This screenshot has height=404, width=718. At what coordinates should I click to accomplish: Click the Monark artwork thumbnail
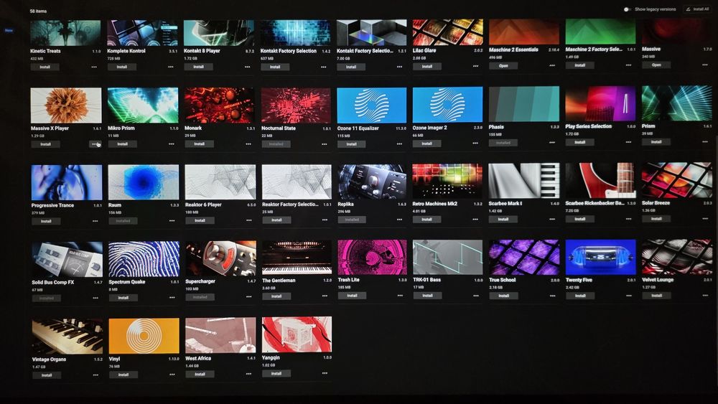[x=219, y=105]
